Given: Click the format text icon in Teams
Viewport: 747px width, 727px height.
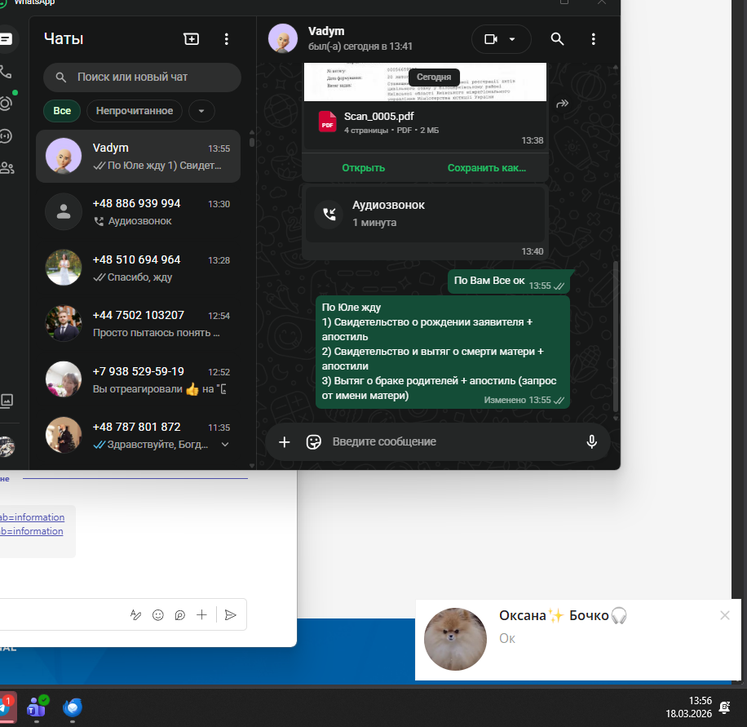Looking at the screenshot, I should coord(135,615).
